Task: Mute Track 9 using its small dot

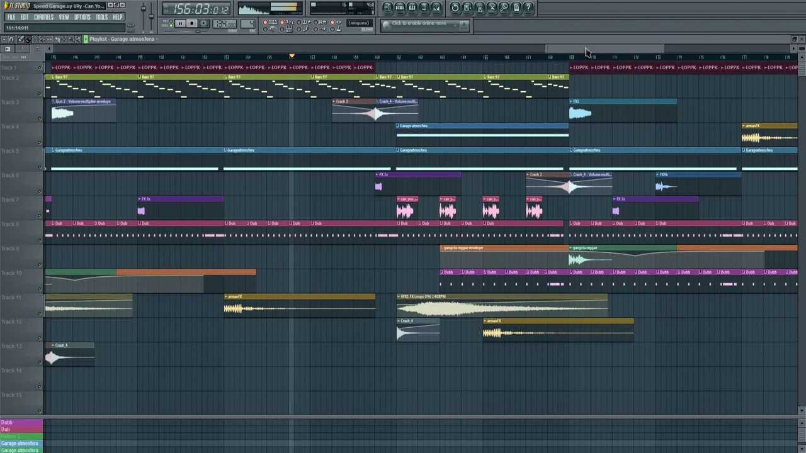Action: (39, 265)
